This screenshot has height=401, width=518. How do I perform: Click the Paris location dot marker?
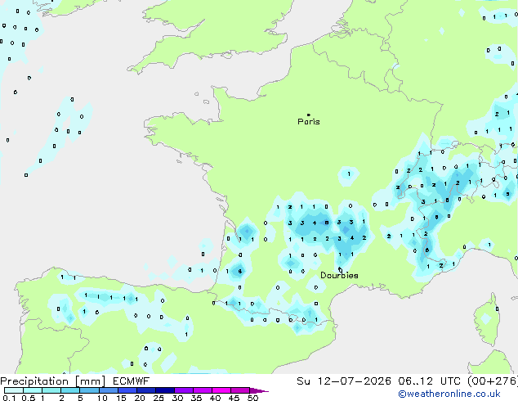[309, 115]
